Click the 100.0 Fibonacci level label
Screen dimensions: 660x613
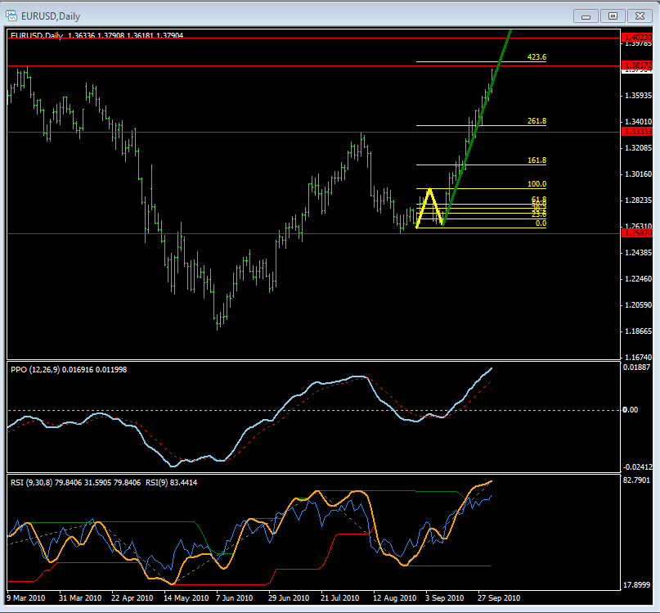pyautogui.click(x=537, y=184)
